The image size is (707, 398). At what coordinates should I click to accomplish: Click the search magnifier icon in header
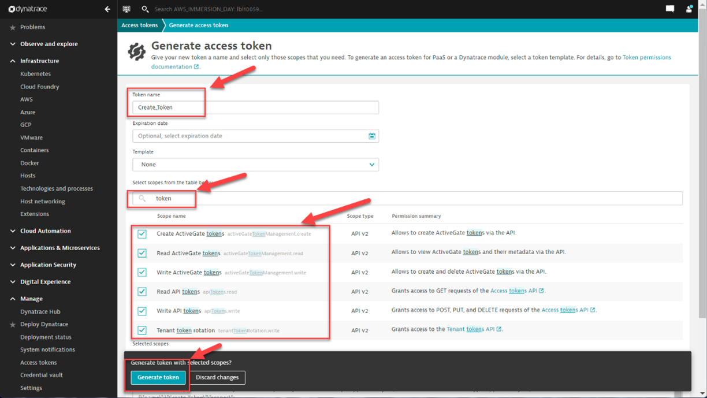click(x=145, y=9)
